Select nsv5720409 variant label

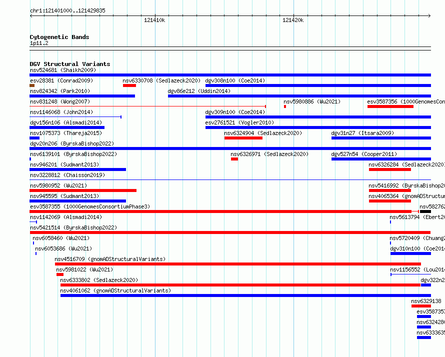[x=417, y=238]
